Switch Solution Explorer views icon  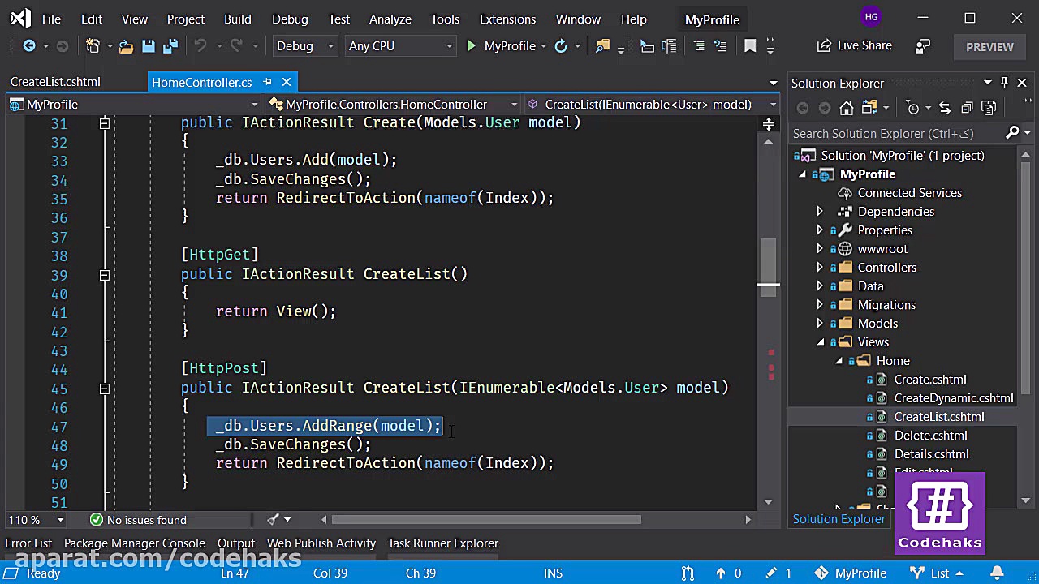coord(869,108)
